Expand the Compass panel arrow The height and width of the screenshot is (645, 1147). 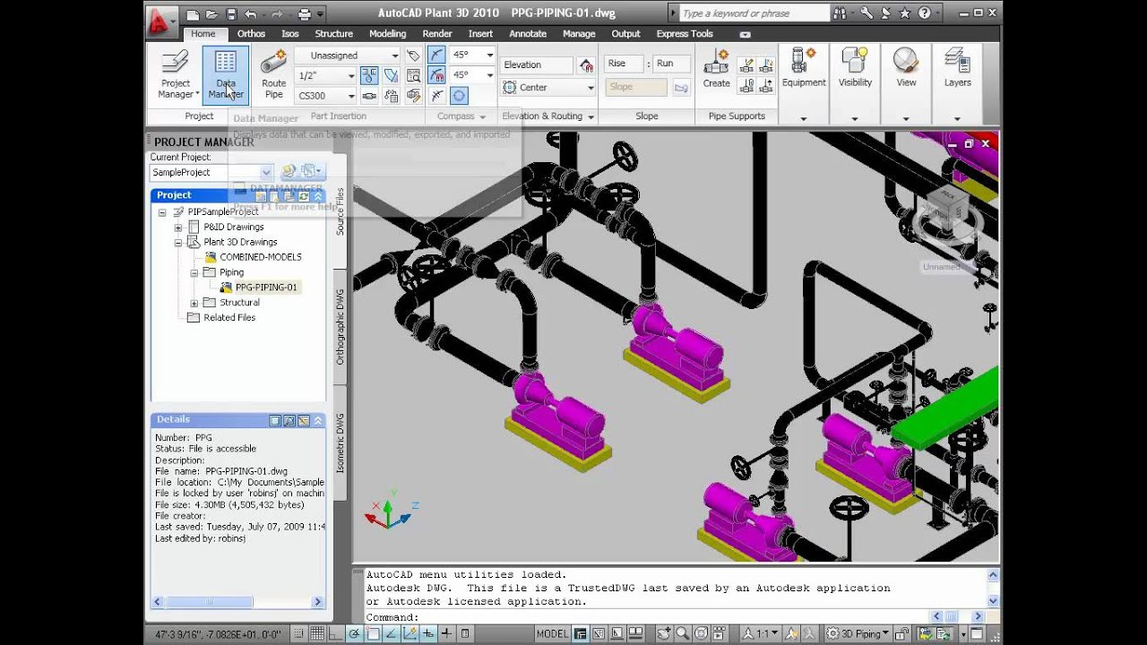tap(482, 116)
